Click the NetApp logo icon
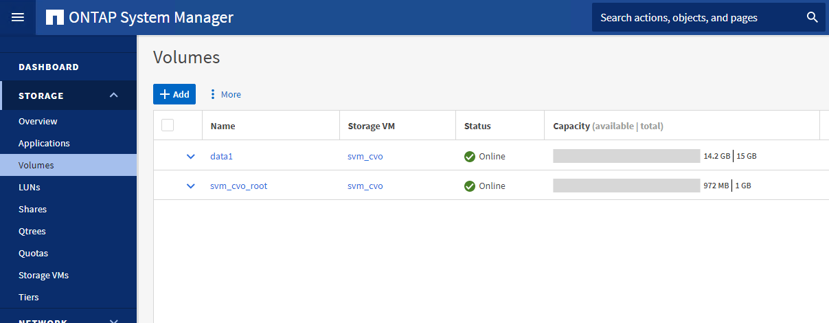Viewport: 829px width, 323px height. click(x=55, y=17)
